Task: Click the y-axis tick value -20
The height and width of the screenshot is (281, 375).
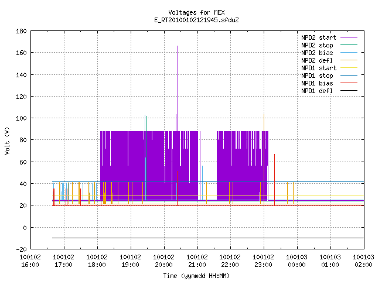Action: 21,249
